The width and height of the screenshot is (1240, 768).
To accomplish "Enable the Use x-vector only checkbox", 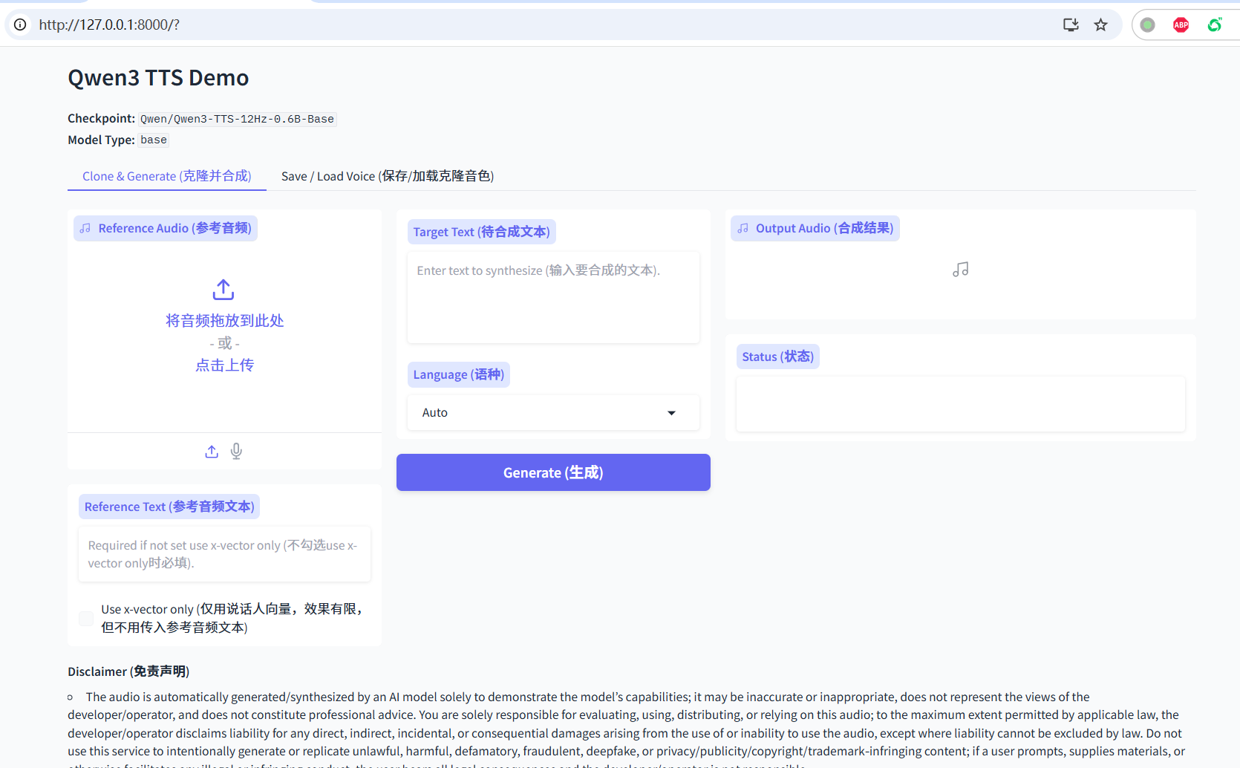I will (87, 618).
